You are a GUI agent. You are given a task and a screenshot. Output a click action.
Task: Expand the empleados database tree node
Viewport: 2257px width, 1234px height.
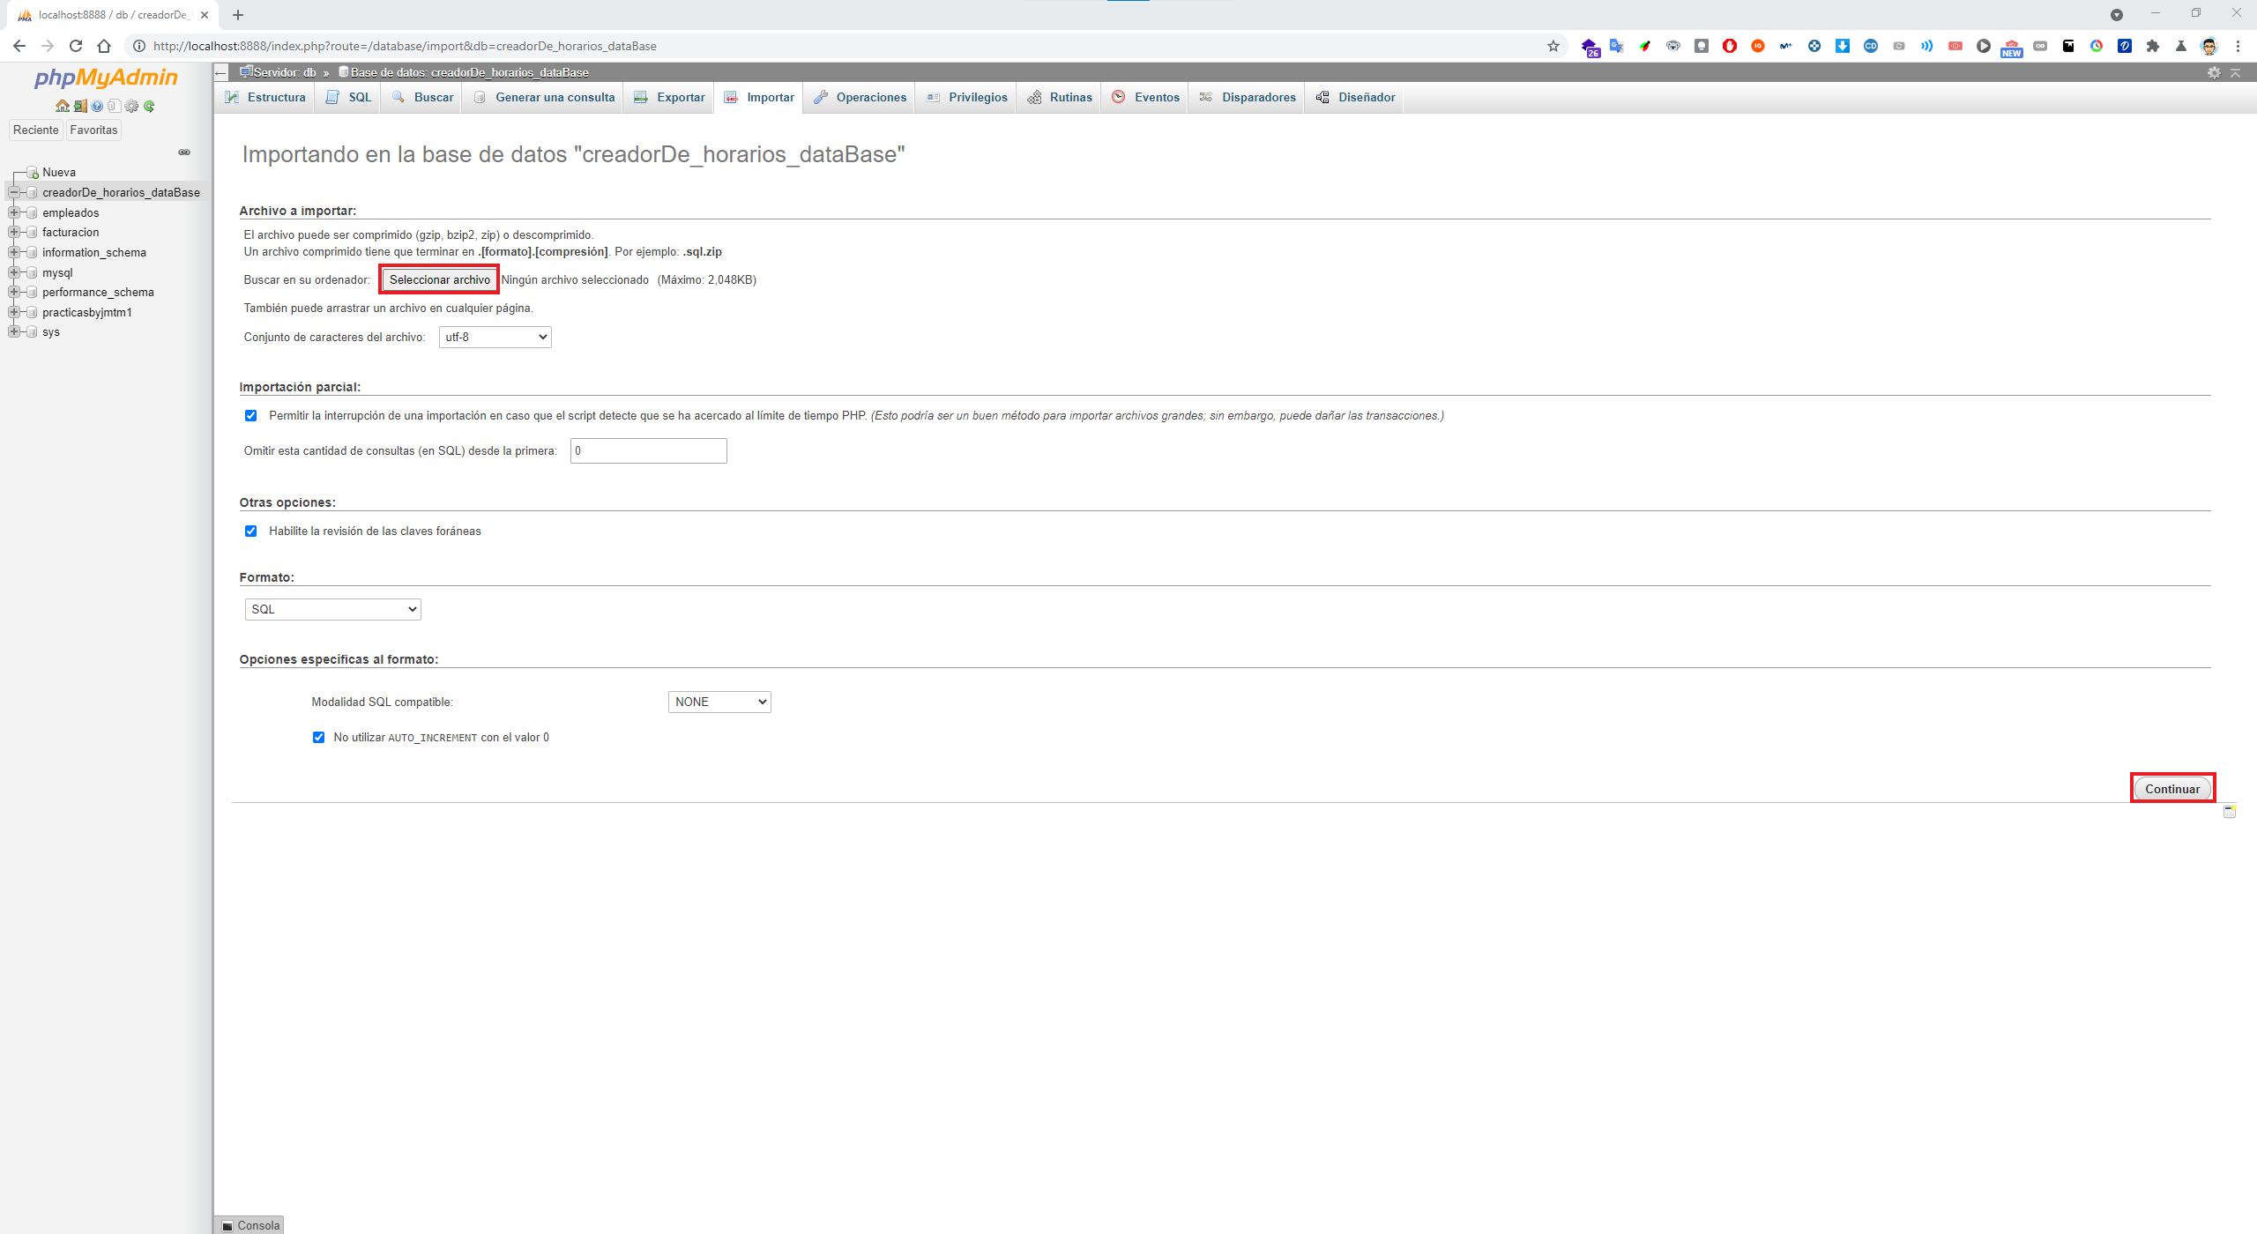coord(13,212)
